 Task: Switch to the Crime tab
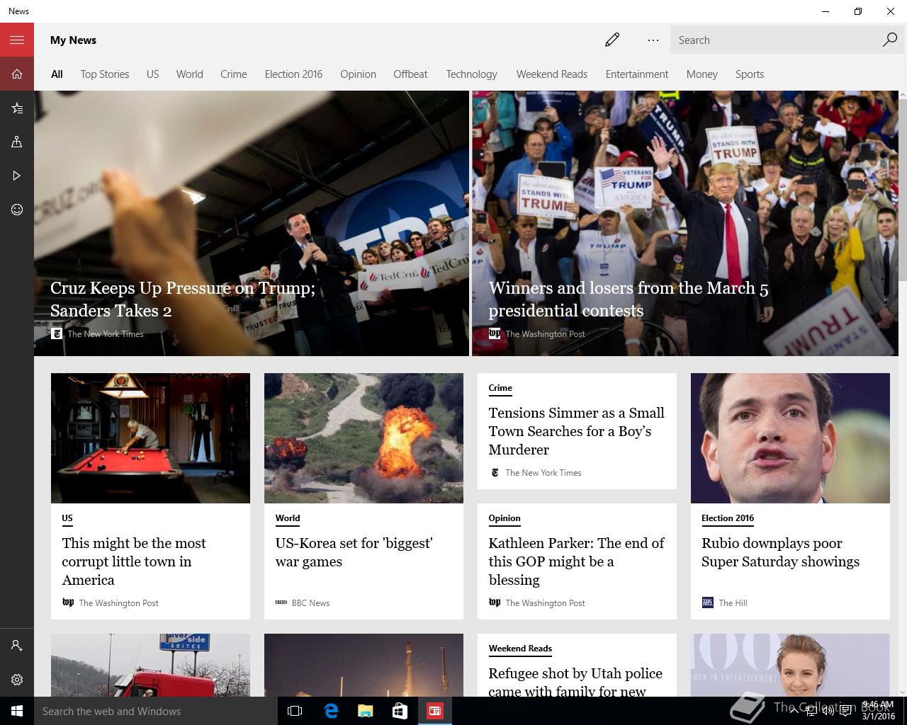pos(233,74)
